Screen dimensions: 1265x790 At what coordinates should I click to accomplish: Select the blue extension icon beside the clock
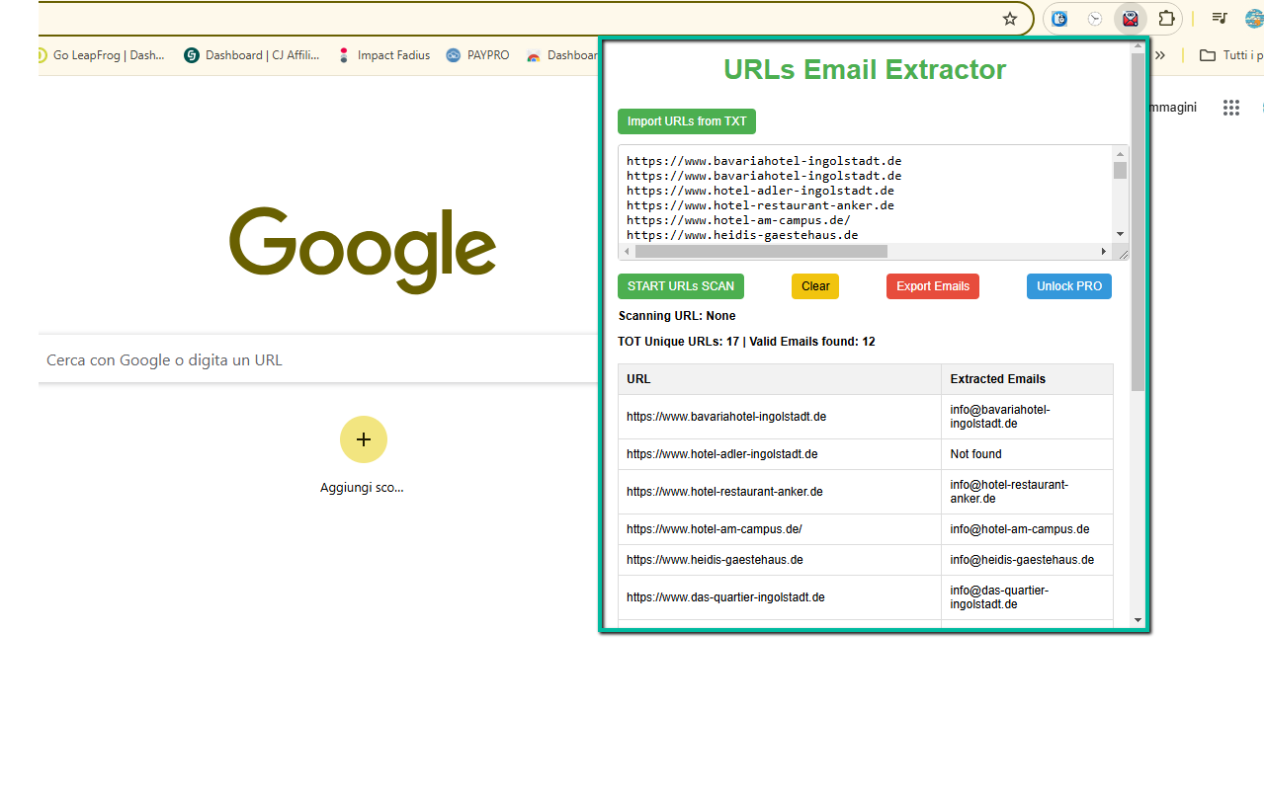1058,18
